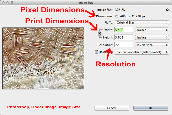Viewport: 172px width, 115px height.
Task: Click the Width field showing 5.556
Action: click(123, 30)
